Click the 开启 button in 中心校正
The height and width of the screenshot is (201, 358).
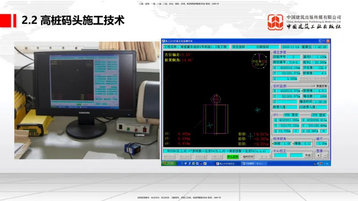point(308,155)
